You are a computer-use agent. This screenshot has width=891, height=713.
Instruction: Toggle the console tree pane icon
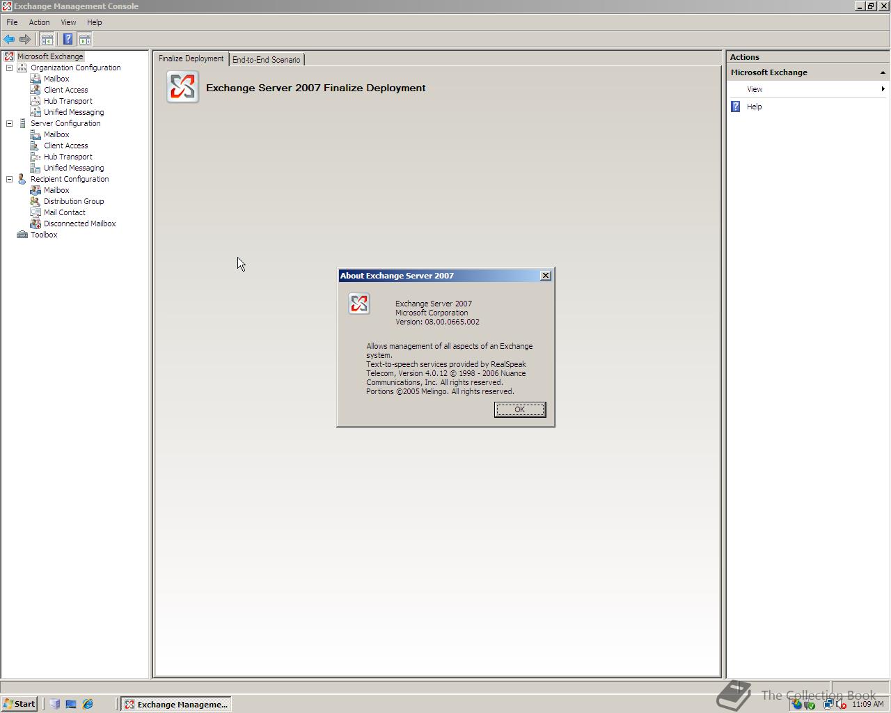coord(47,40)
